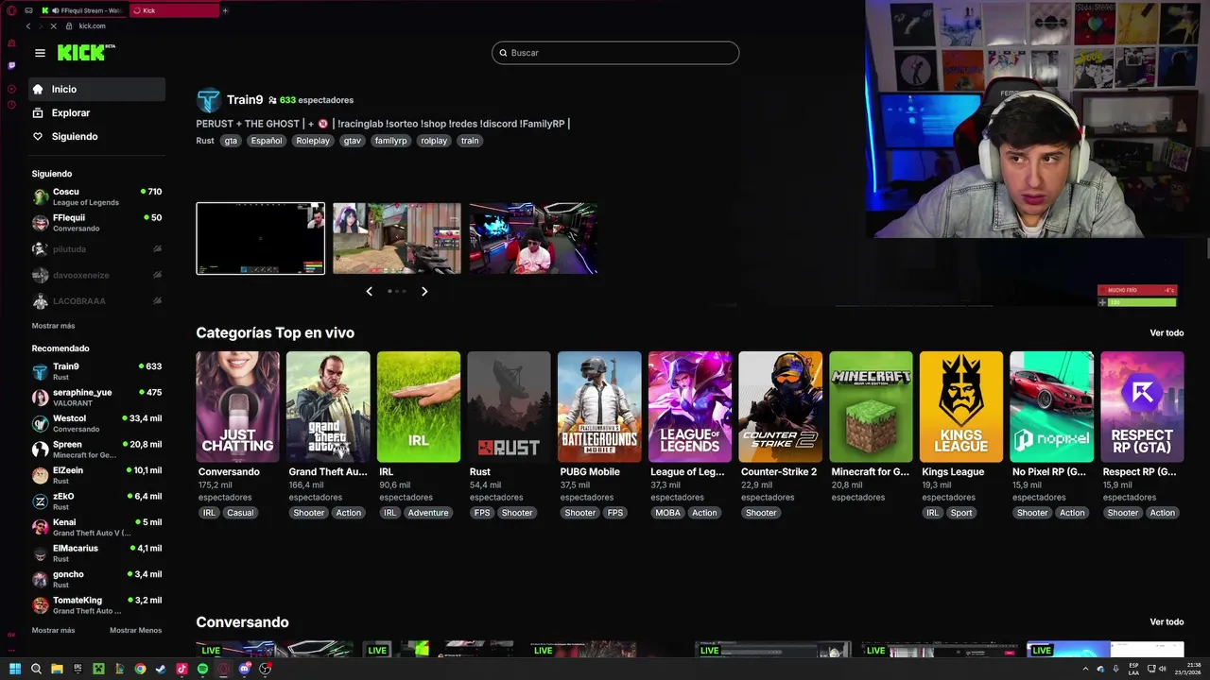Open the Counter-Strike 2 category card

(780, 407)
